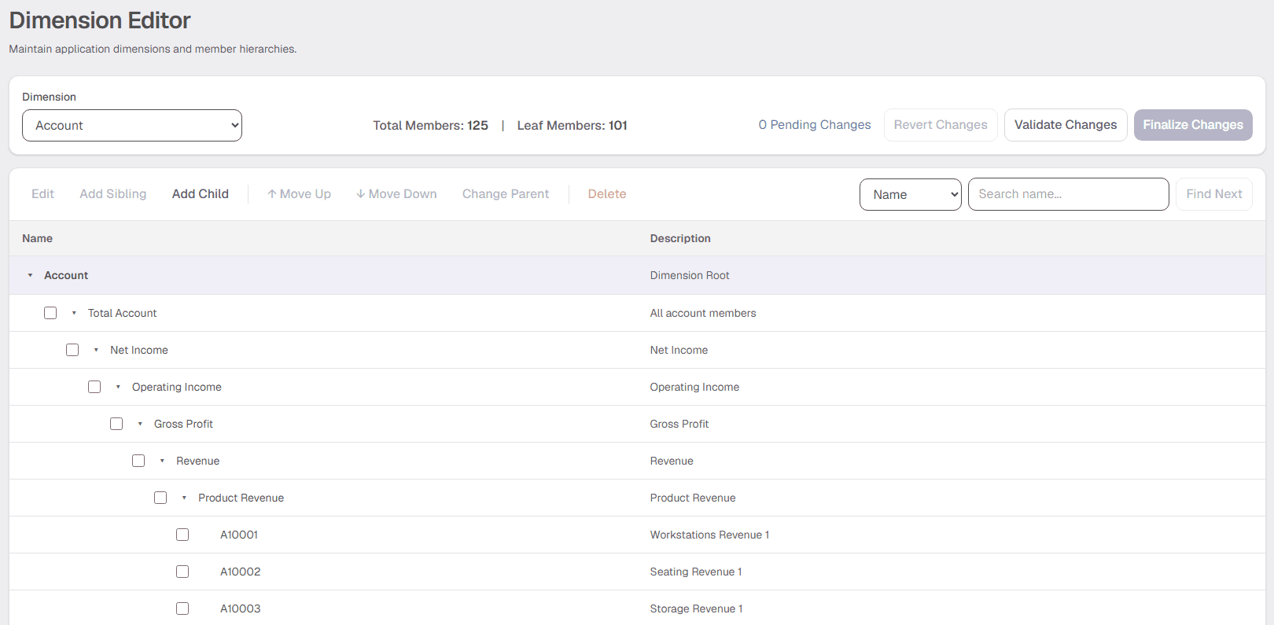Check the Total Account checkbox
This screenshot has width=1274, height=625.
click(x=50, y=313)
